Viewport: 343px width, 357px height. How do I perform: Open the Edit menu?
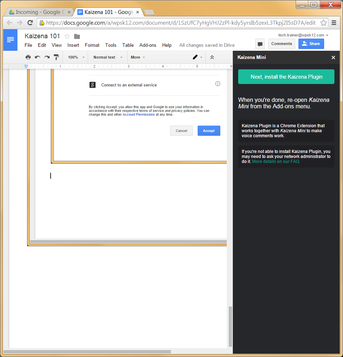[x=42, y=45]
